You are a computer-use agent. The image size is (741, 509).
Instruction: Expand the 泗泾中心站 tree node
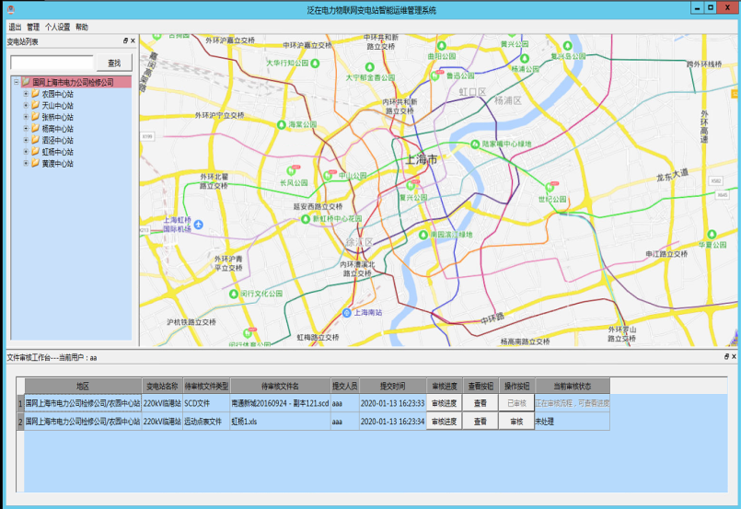point(26,140)
